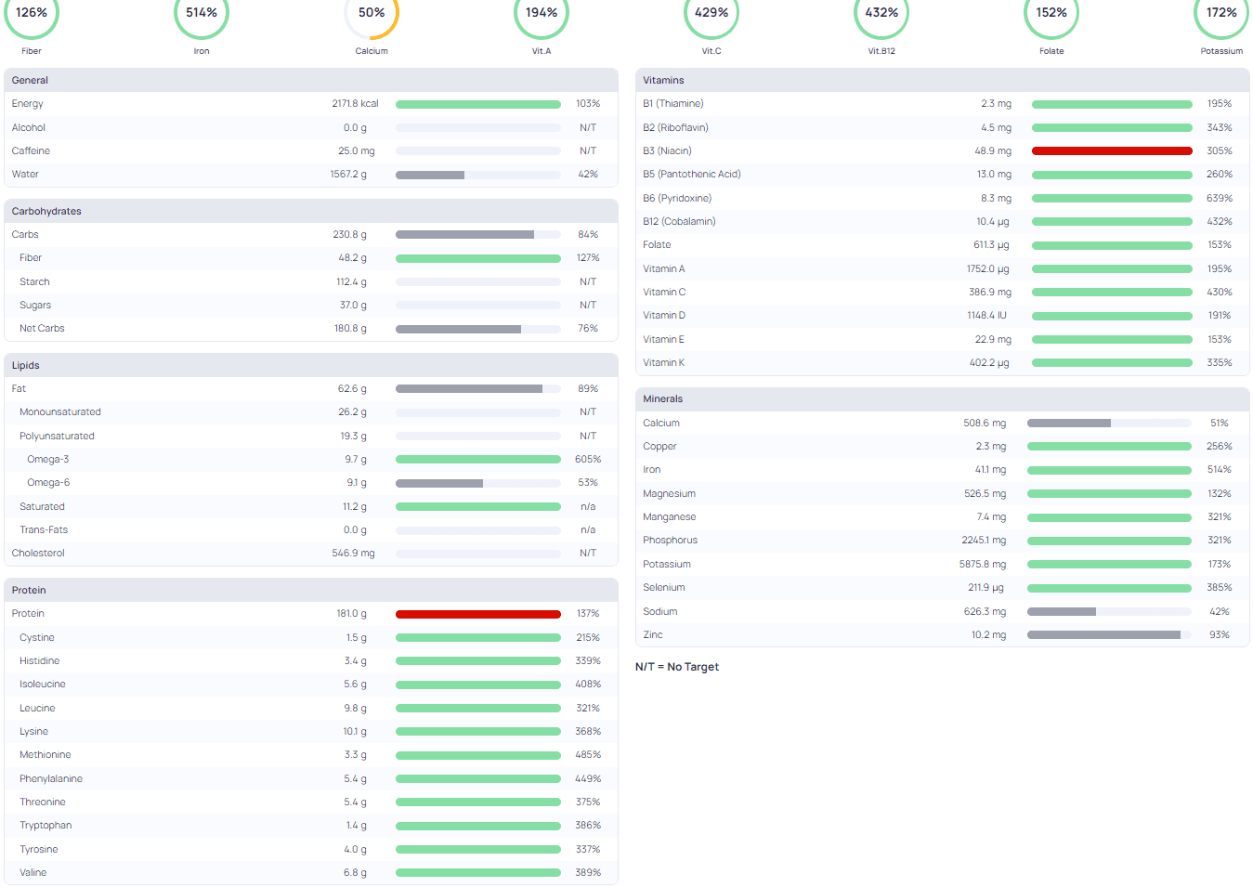Click the Valine 6.8 g value
1253x887 pixels.
coord(355,873)
